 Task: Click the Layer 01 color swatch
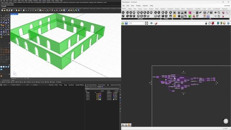coord(100,94)
